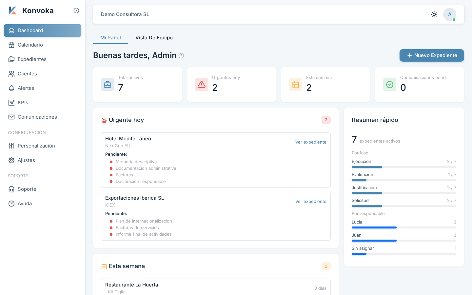Click Demo Consultora SL company name
Viewport: 472px width, 295px height.
(x=125, y=14)
